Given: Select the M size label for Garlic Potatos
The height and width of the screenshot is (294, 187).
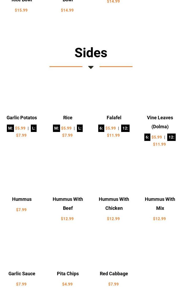Looking at the screenshot, I should pyautogui.click(x=10, y=128).
